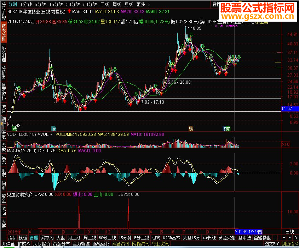Open the 主力轨迹 panel
Viewport: 299px width, 248px height.
click(81, 244)
